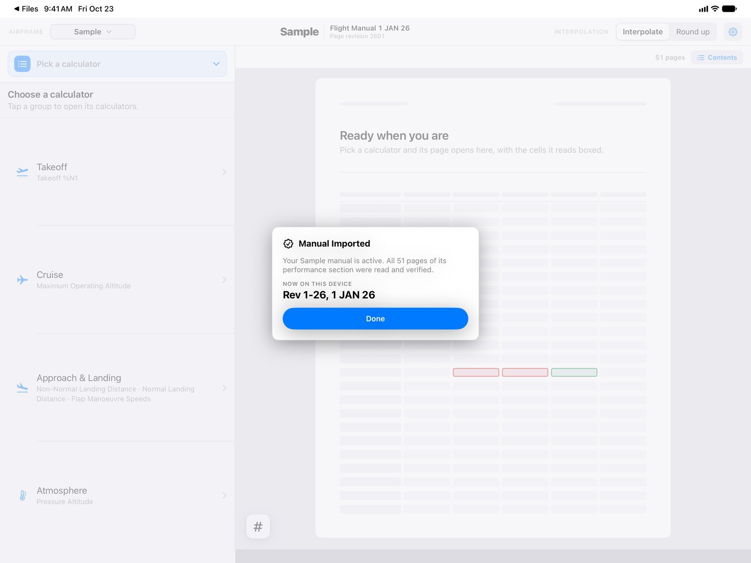Expand the Atmosphere group chevron
Viewport: 751px width, 563px height.
[x=224, y=495]
